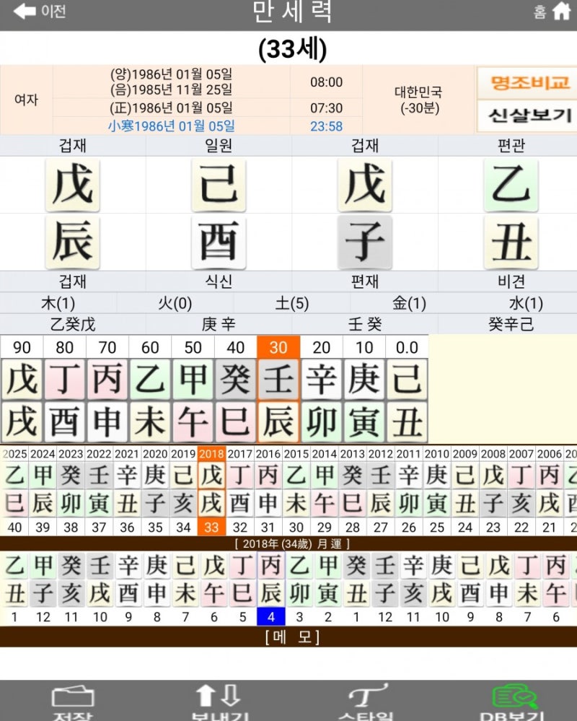Select the 辰 branch tile in pillars
This screenshot has width=577, height=721.
coord(73,242)
